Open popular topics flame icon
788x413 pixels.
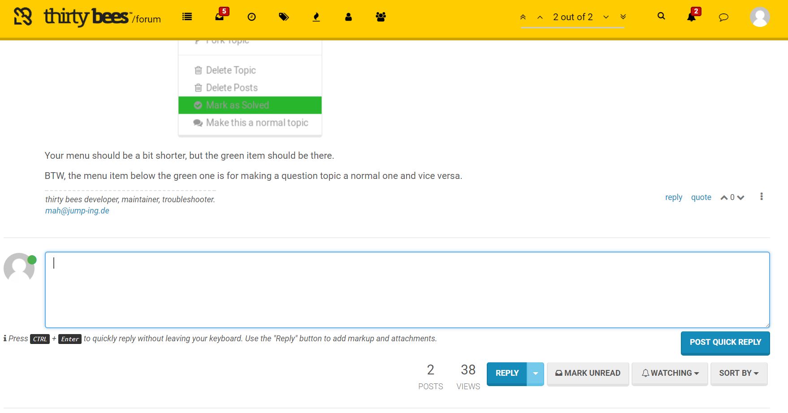tap(316, 17)
